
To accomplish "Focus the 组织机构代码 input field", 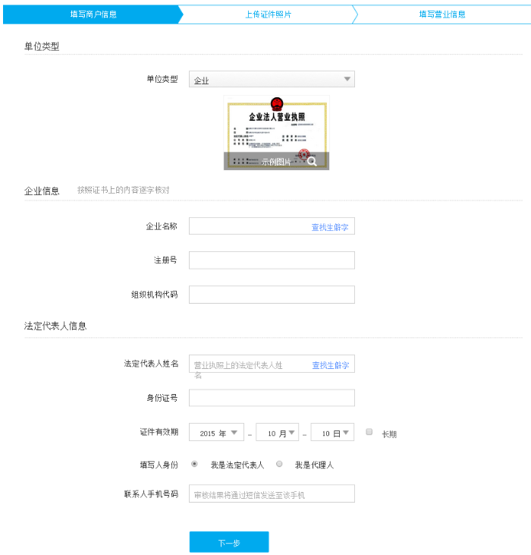I will [272, 295].
